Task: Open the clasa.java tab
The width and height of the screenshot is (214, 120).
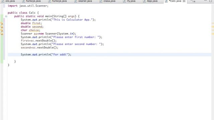Action: coord(109,1)
